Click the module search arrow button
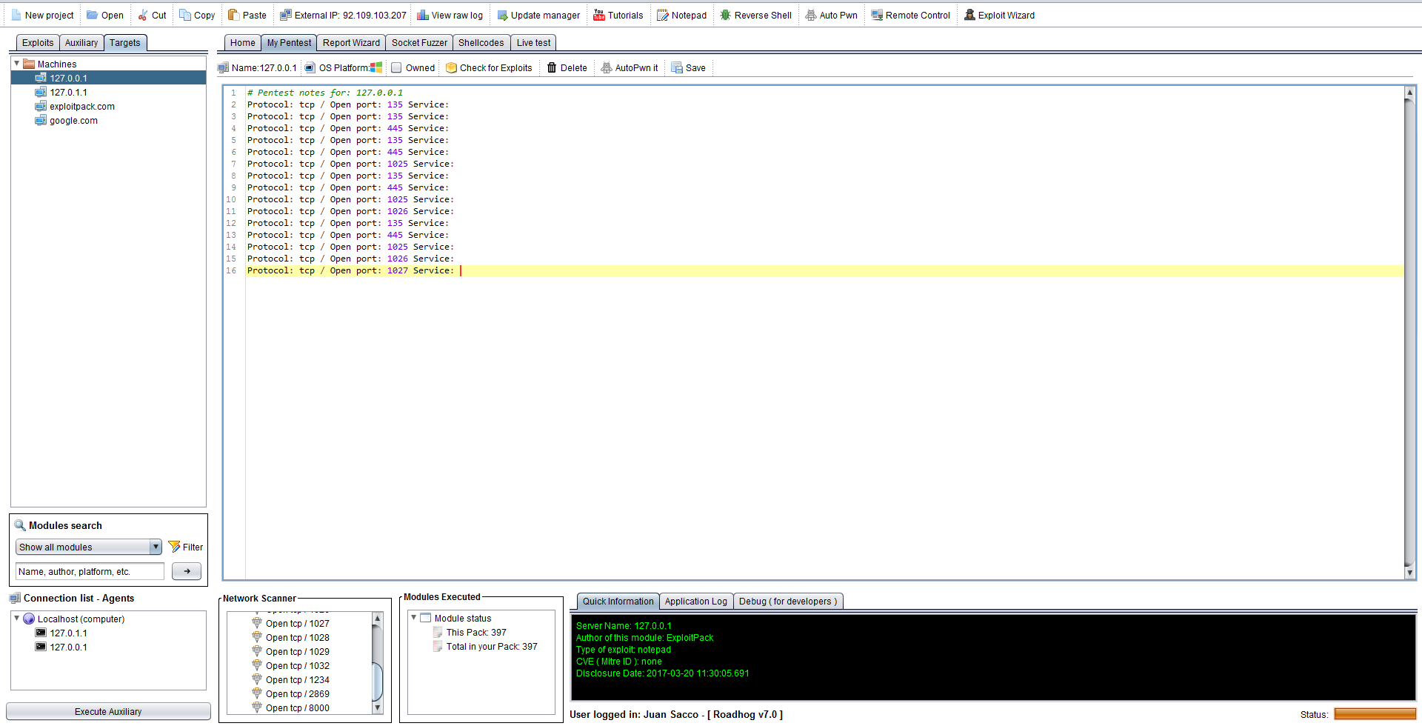1422x726 pixels. tap(187, 572)
